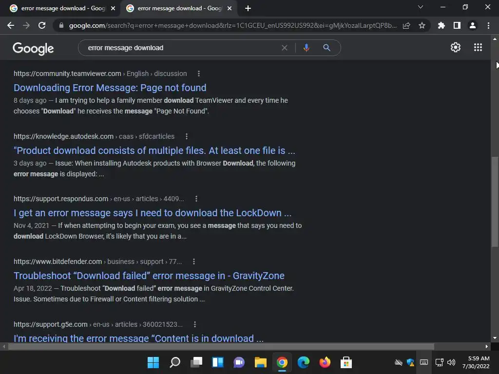
Task: Click the scroll left arrow
Action: (x=4, y=346)
